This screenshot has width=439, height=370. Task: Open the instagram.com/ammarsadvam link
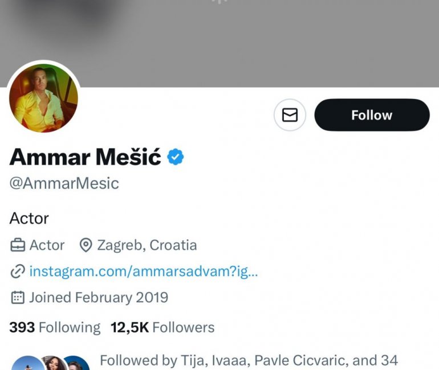[144, 272]
